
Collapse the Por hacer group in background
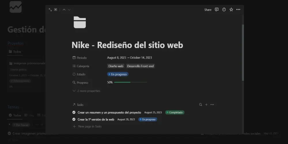point(10,125)
